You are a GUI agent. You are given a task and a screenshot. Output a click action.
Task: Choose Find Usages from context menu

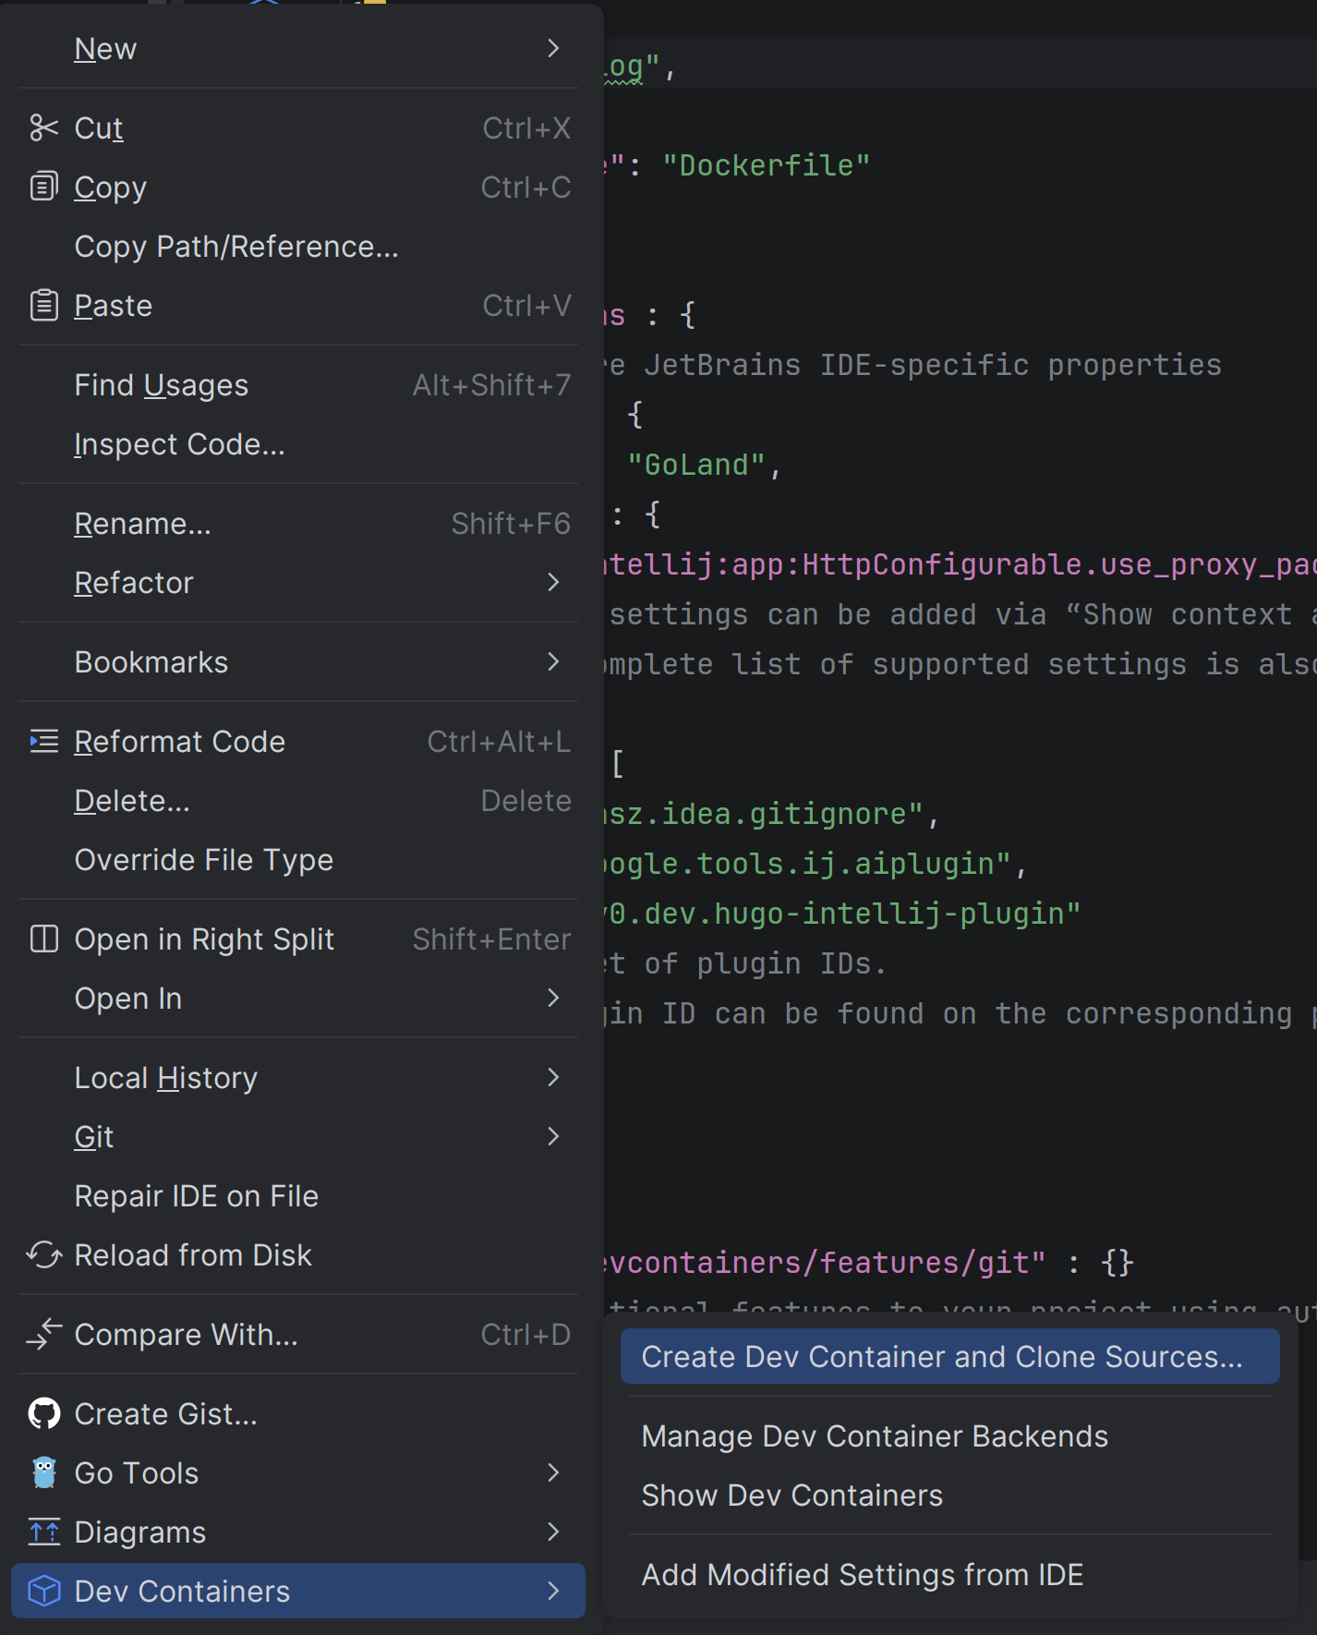coord(298,384)
